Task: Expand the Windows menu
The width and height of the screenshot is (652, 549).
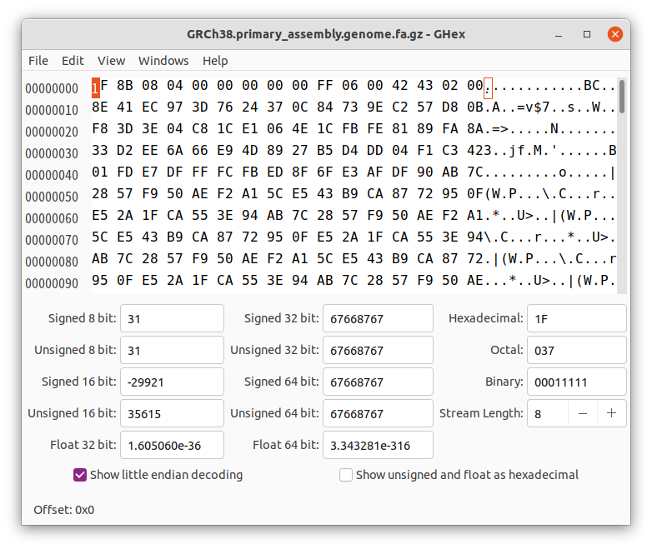Action: [x=163, y=61]
